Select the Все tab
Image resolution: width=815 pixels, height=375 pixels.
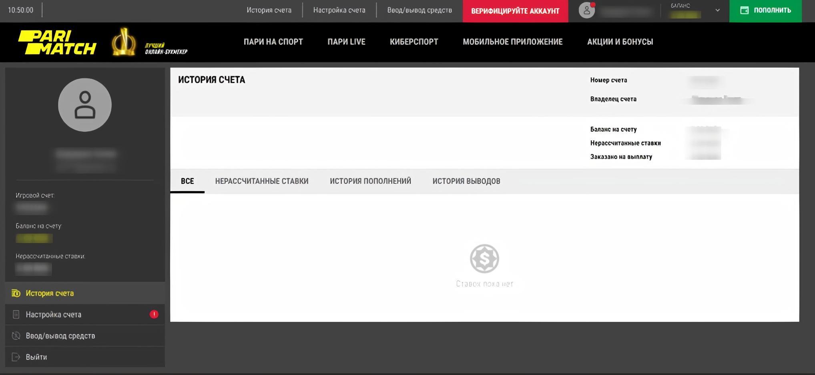click(x=187, y=181)
